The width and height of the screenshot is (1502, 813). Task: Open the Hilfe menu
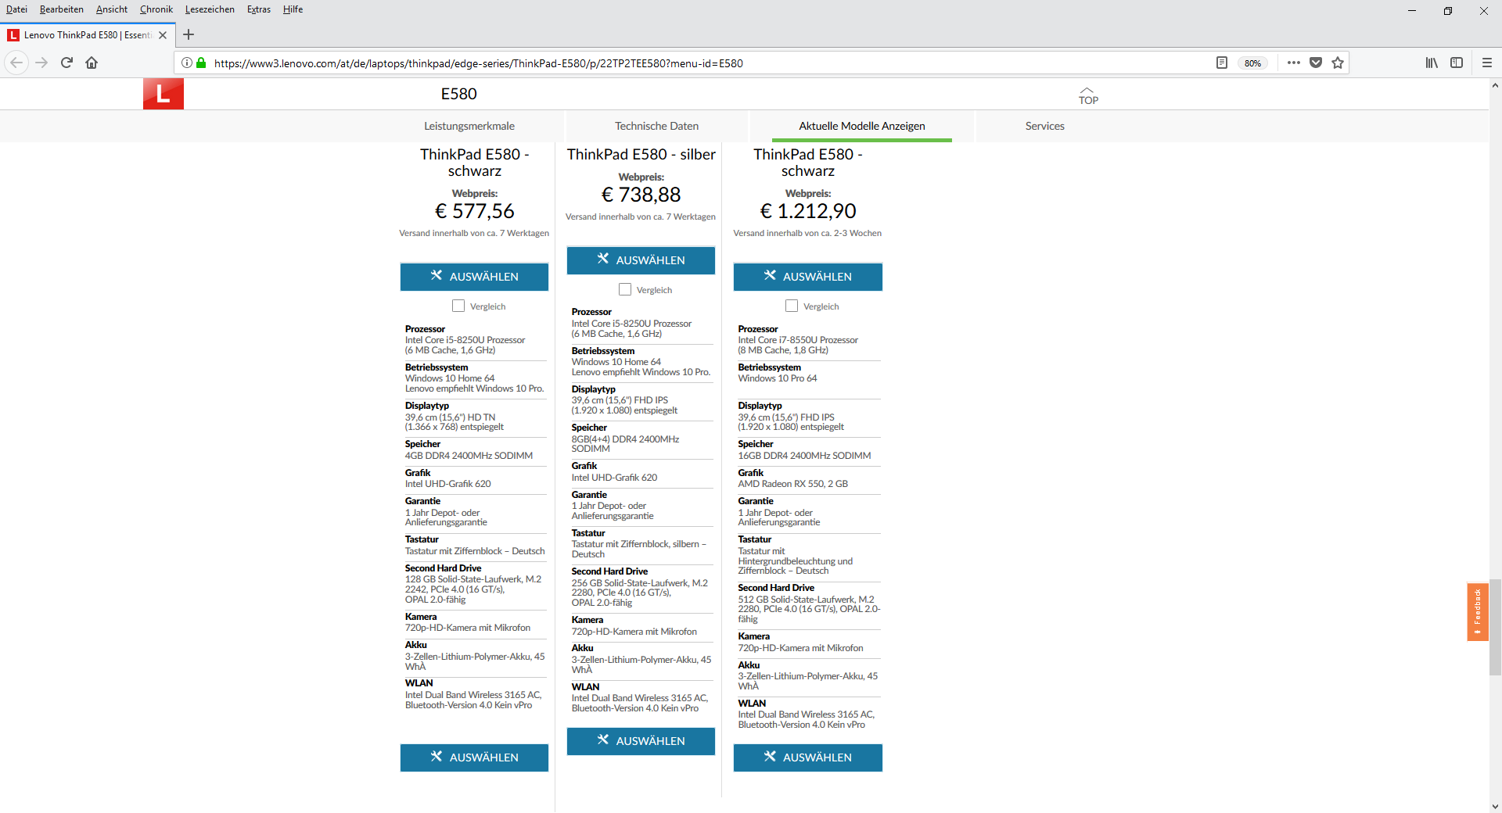tap(293, 9)
